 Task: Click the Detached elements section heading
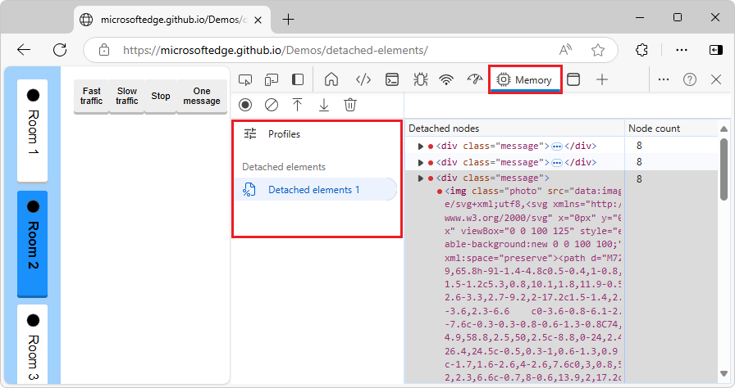tap(284, 167)
